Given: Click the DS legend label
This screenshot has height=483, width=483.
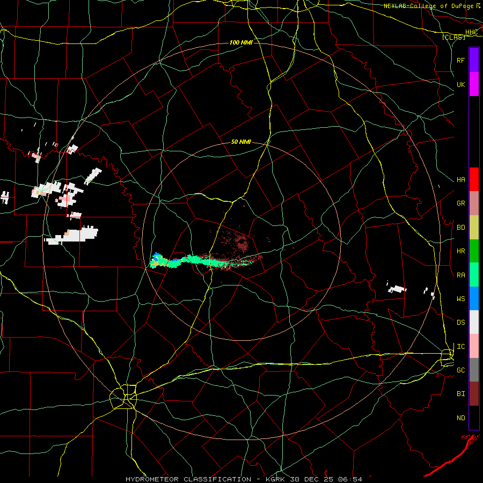Looking at the screenshot, I should pyautogui.click(x=460, y=323).
